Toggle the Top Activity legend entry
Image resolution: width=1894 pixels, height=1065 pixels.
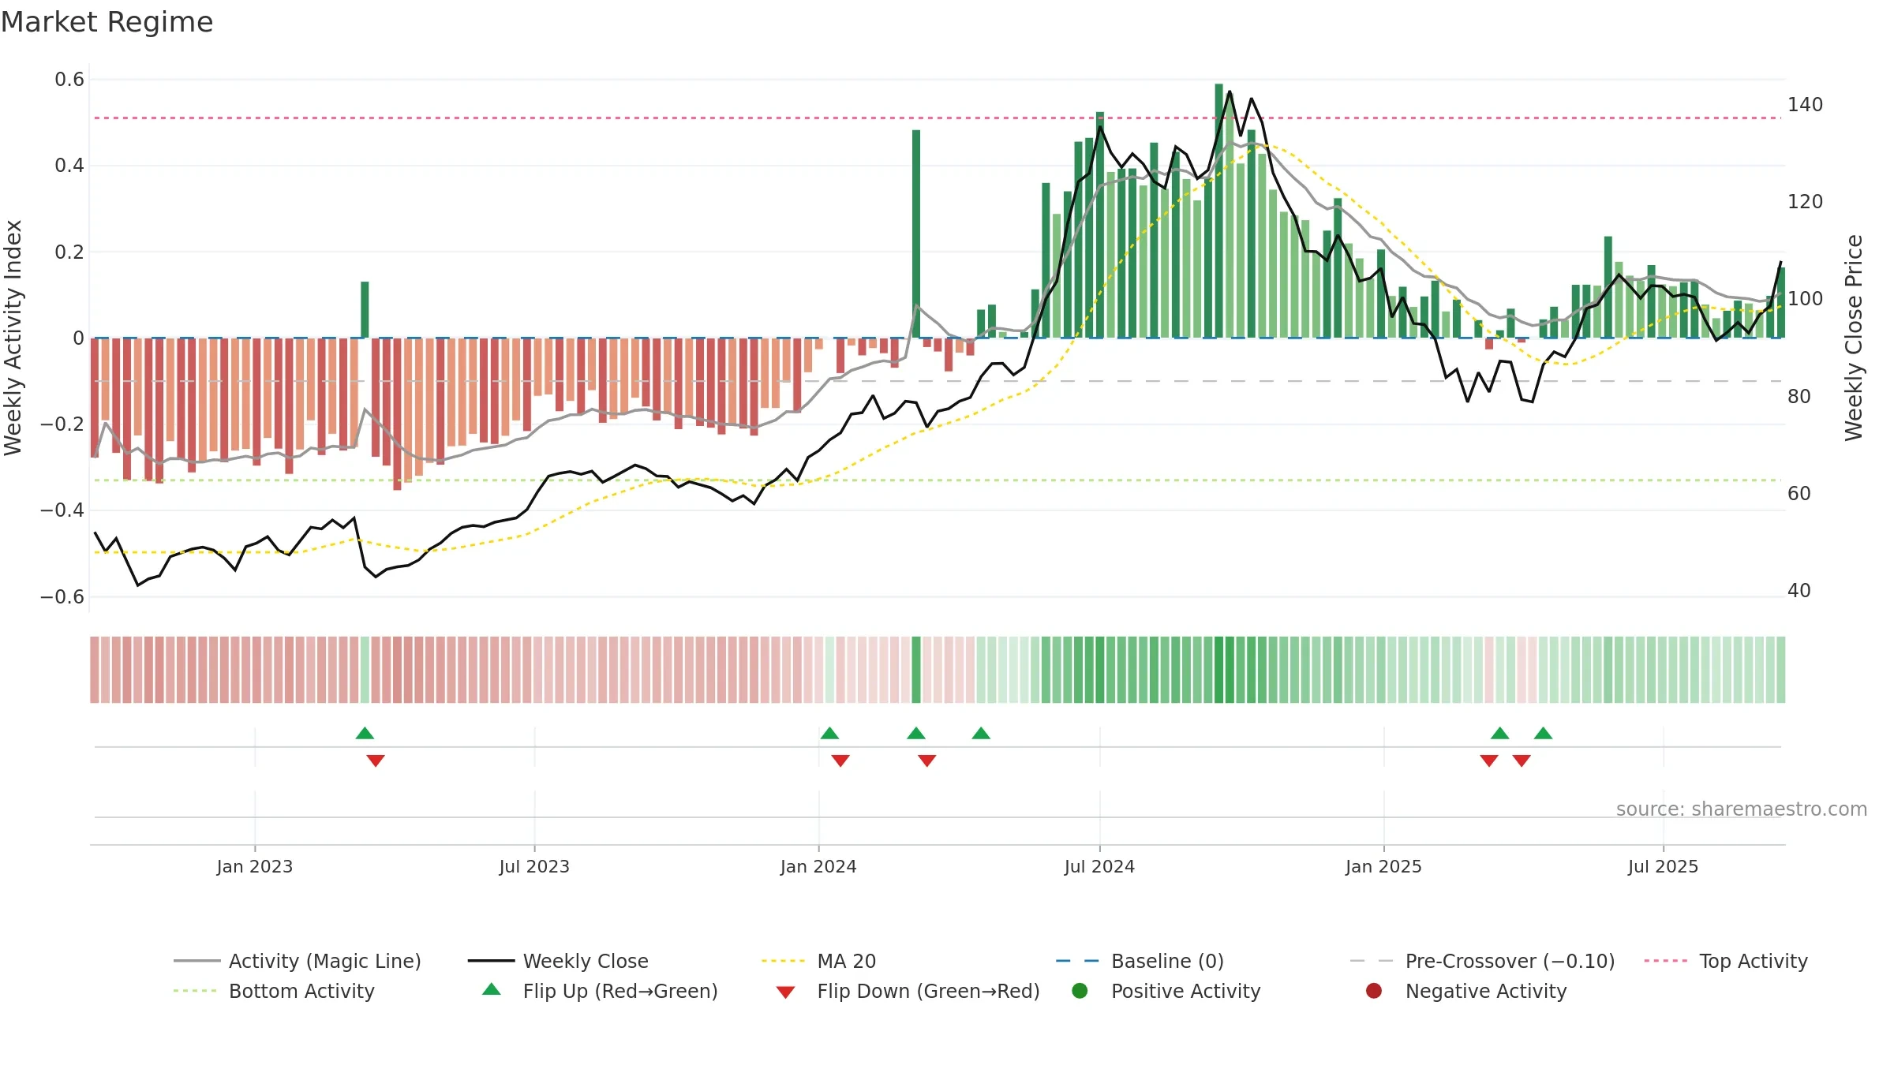(x=1726, y=961)
